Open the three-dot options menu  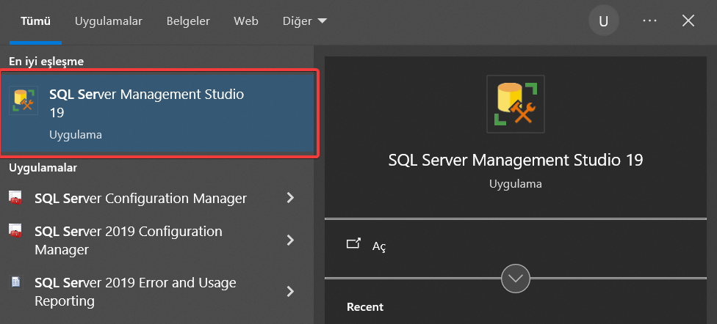(649, 21)
